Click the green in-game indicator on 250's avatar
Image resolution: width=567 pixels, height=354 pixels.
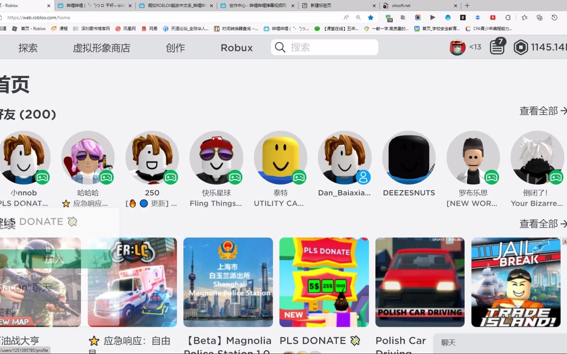coord(171,177)
